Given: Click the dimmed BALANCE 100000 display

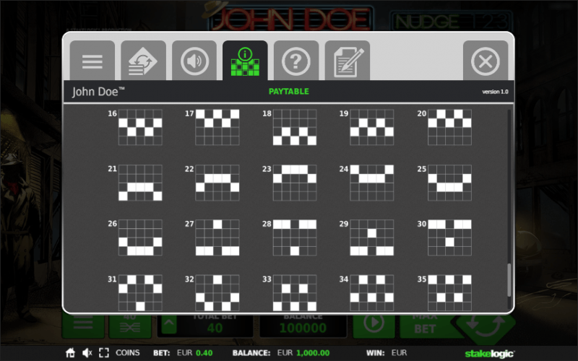Looking at the screenshot, I should [303, 326].
